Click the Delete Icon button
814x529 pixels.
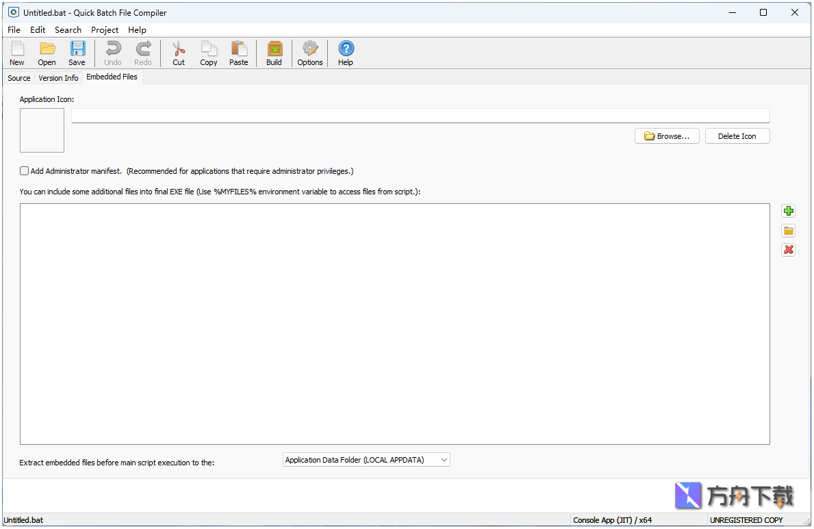pos(737,136)
